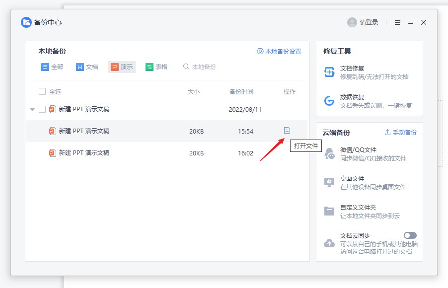Check the 新建 PPT 演示文稿 group checkbox
This screenshot has width=448, height=288.
[43, 110]
